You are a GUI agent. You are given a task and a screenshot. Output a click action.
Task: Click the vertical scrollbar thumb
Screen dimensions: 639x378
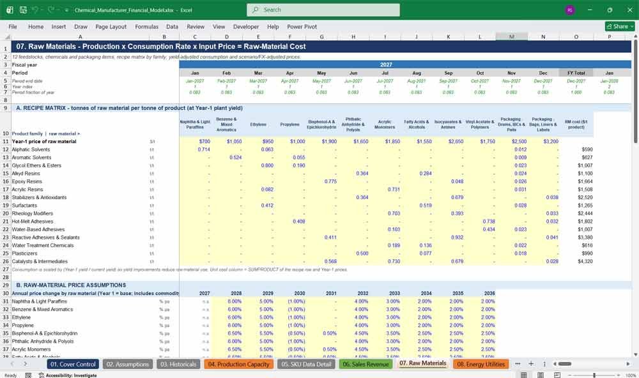tap(635, 92)
